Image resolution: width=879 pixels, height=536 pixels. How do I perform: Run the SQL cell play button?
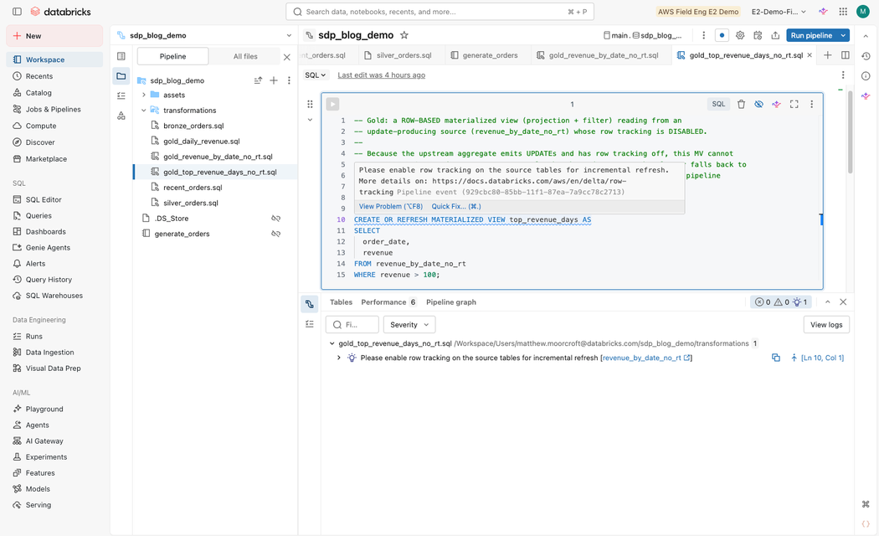(x=332, y=104)
